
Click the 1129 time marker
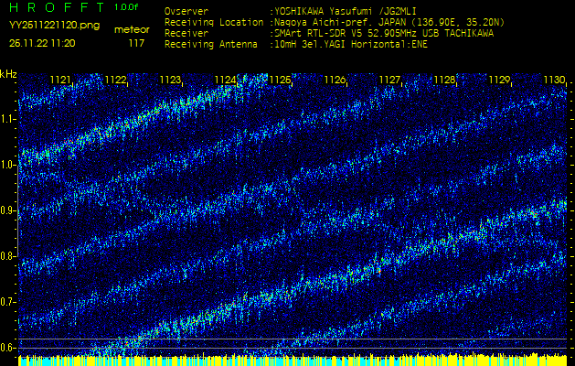[x=499, y=80]
